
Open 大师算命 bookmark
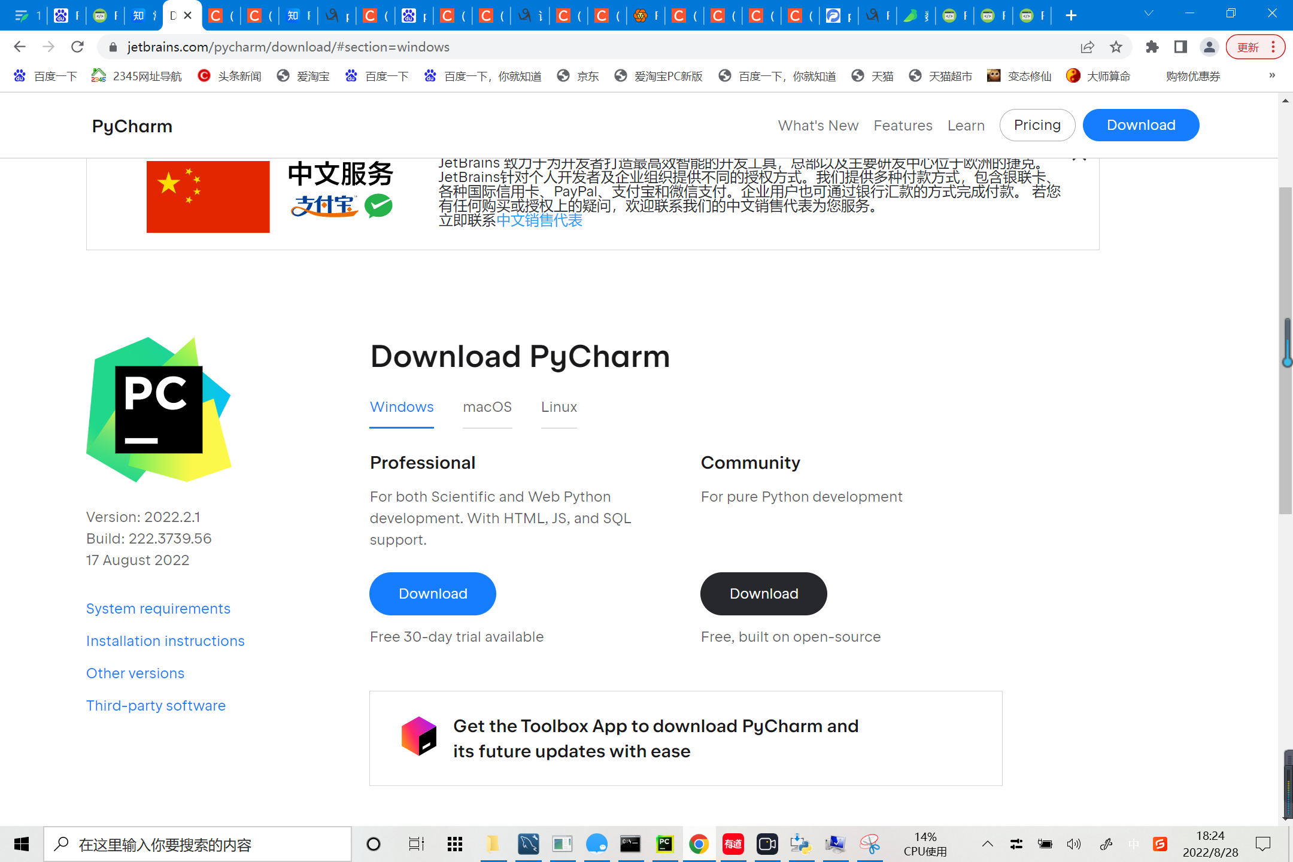pyautogui.click(x=1099, y=76)
